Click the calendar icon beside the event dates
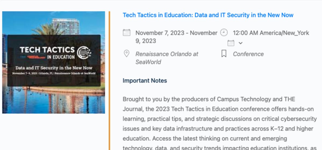Viewport: 322px width, 150px height. 126,33
